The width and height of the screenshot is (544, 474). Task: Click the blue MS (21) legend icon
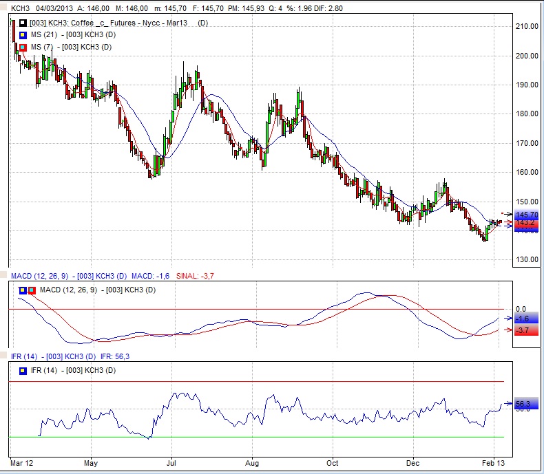pos(24,34)
